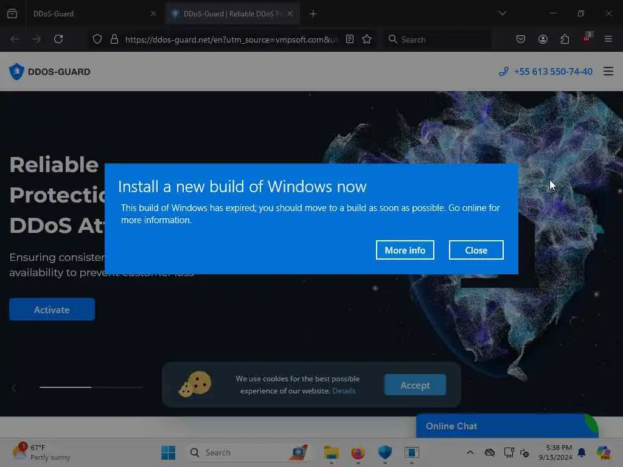Open the blue window app on taskbar

[x=412, y=452]
